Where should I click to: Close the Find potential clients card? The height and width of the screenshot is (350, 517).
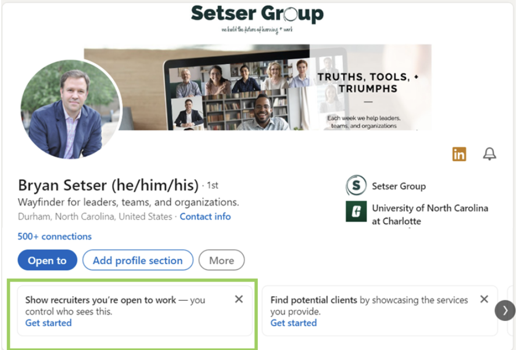click(x=484, y=299)
